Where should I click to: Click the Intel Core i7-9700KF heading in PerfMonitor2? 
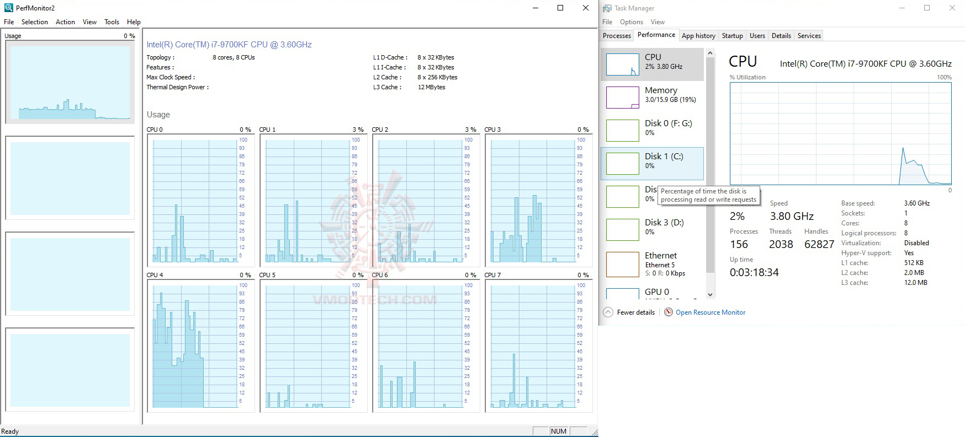point(229,45)
